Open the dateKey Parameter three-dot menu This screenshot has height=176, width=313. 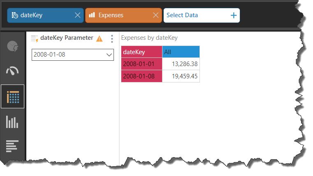pos(112,39)
